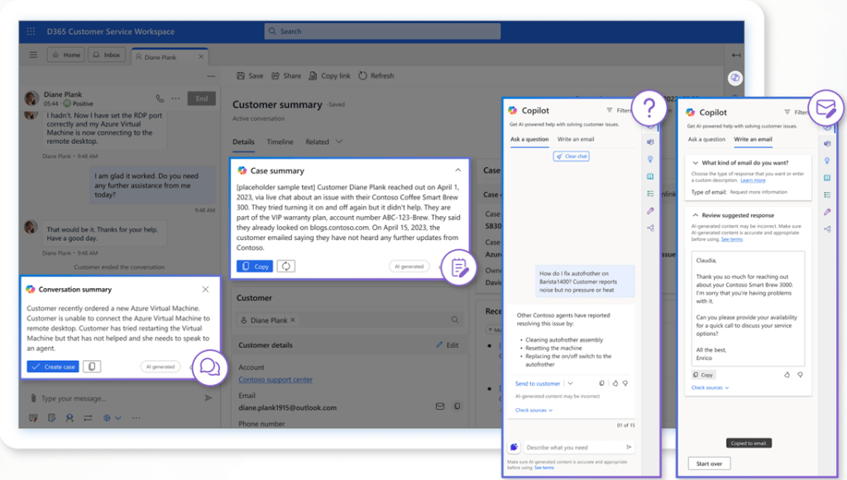Image resolution: width=847 pixels, height=480 pixels.
Task: Open the app launcher grid icon
Action: point(31,31)
